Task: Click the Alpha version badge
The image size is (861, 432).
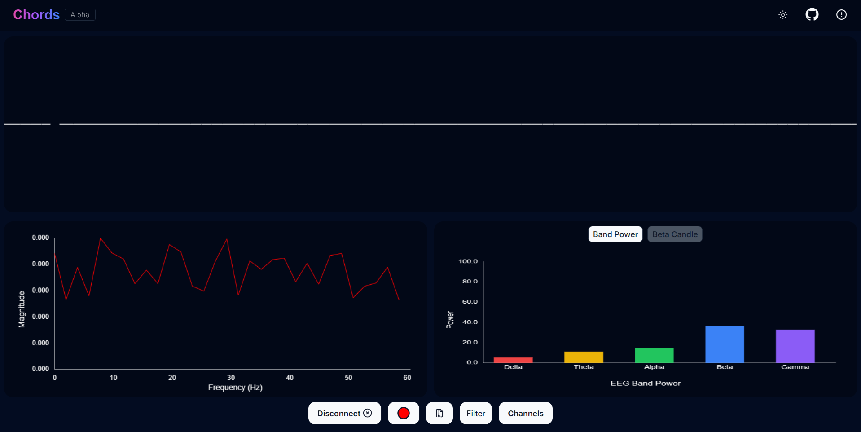Action: pyautogui.click(x=79, y=14)
